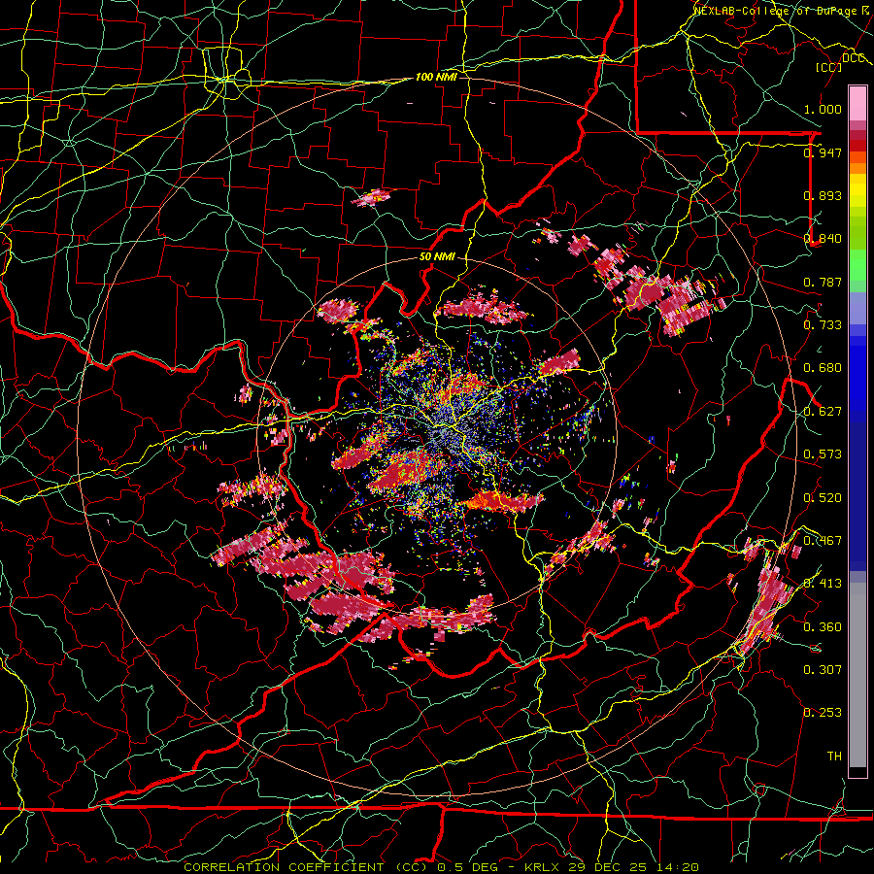Screen dimensions: 874x874
Task: Click the 0.360 scale value
Action: 823,627
